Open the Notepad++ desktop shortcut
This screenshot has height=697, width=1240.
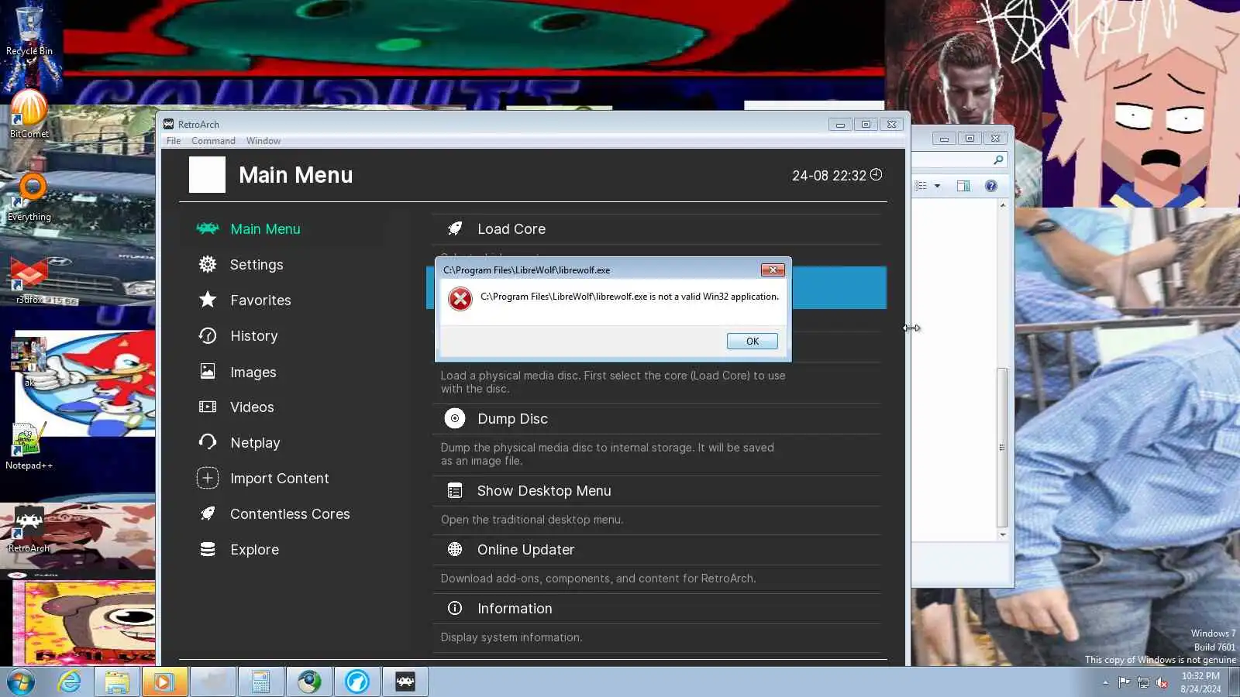[29, 446]
